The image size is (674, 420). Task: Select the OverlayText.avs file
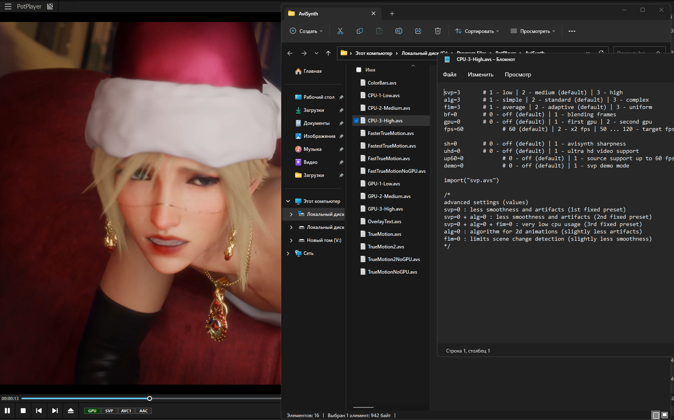384,222
